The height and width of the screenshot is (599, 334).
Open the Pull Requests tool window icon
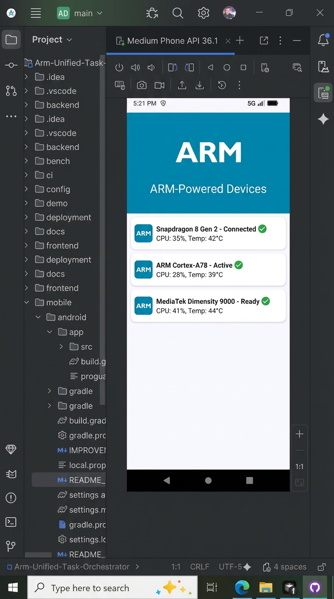[11, 91]
